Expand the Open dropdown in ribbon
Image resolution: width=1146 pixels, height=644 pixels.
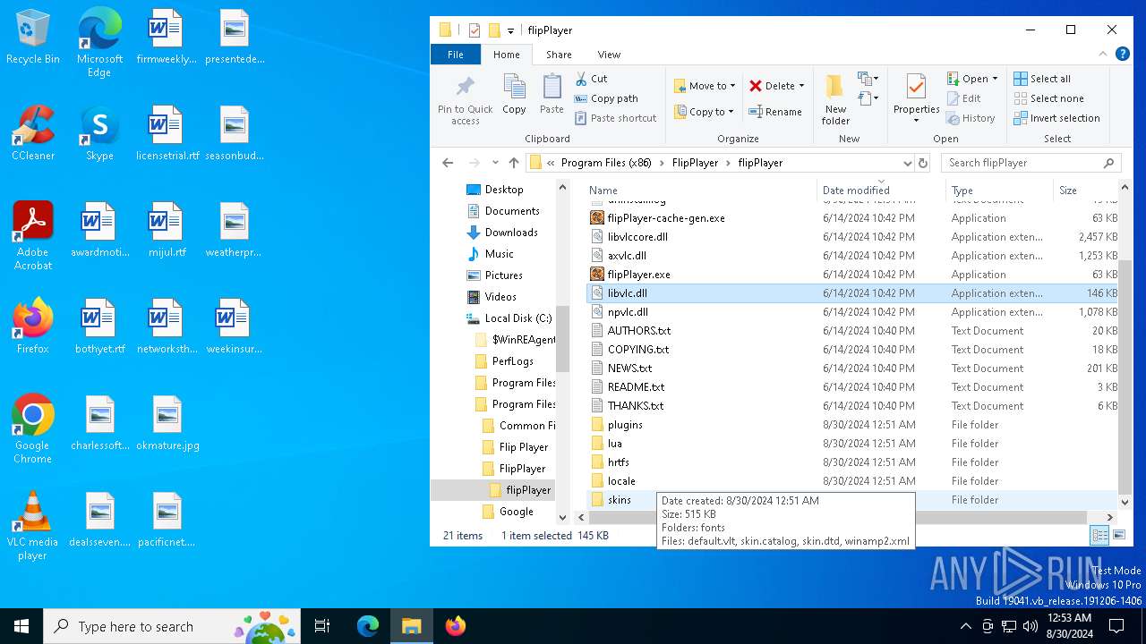996,79
